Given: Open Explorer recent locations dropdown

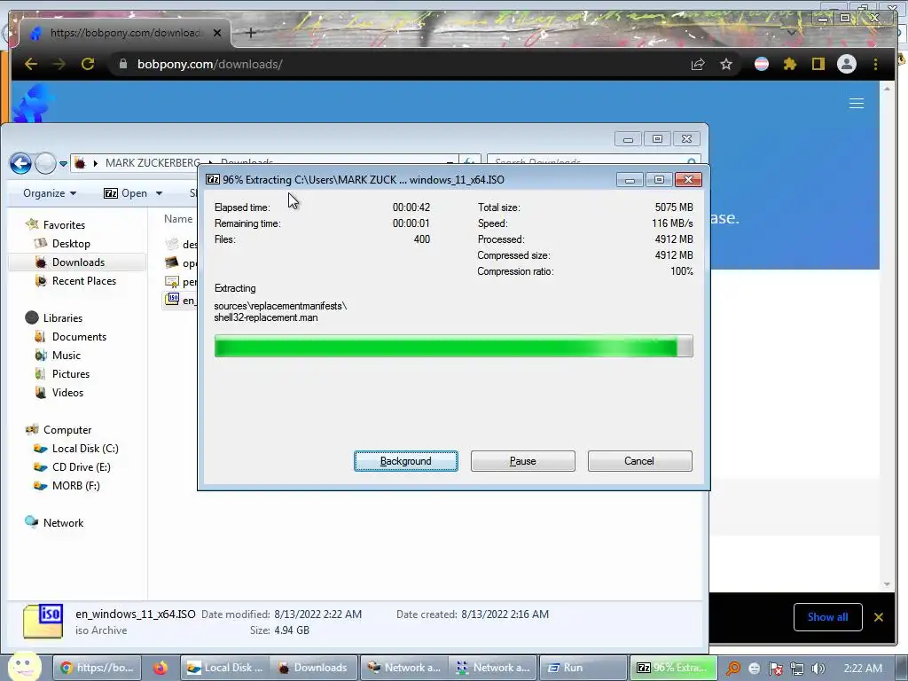Looking at the screenshot, I should [63, 164].
